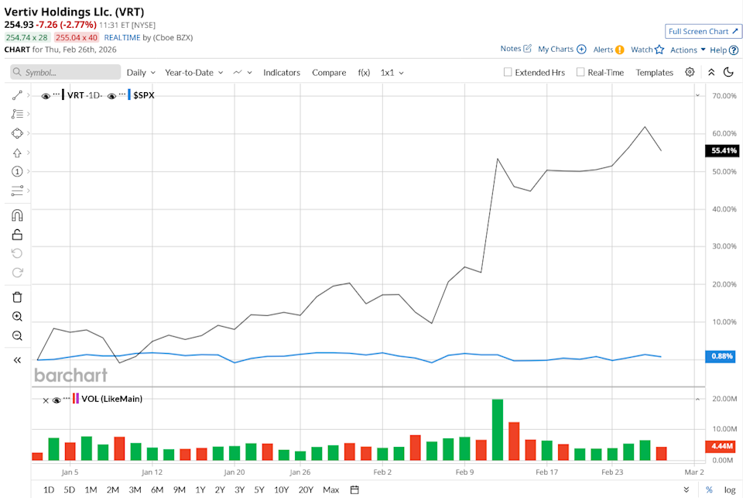
Task: Open the Daily frequency dropdown
Action: point(141,72)
